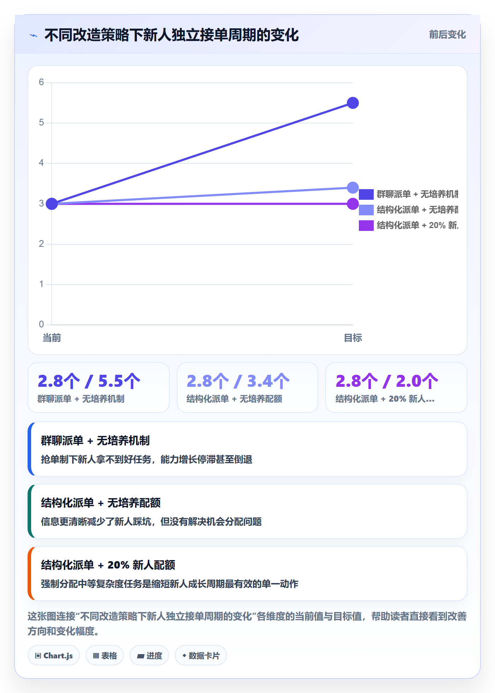Open the 2.8个 / 5.5个 data card

click(x=99, y=388)
